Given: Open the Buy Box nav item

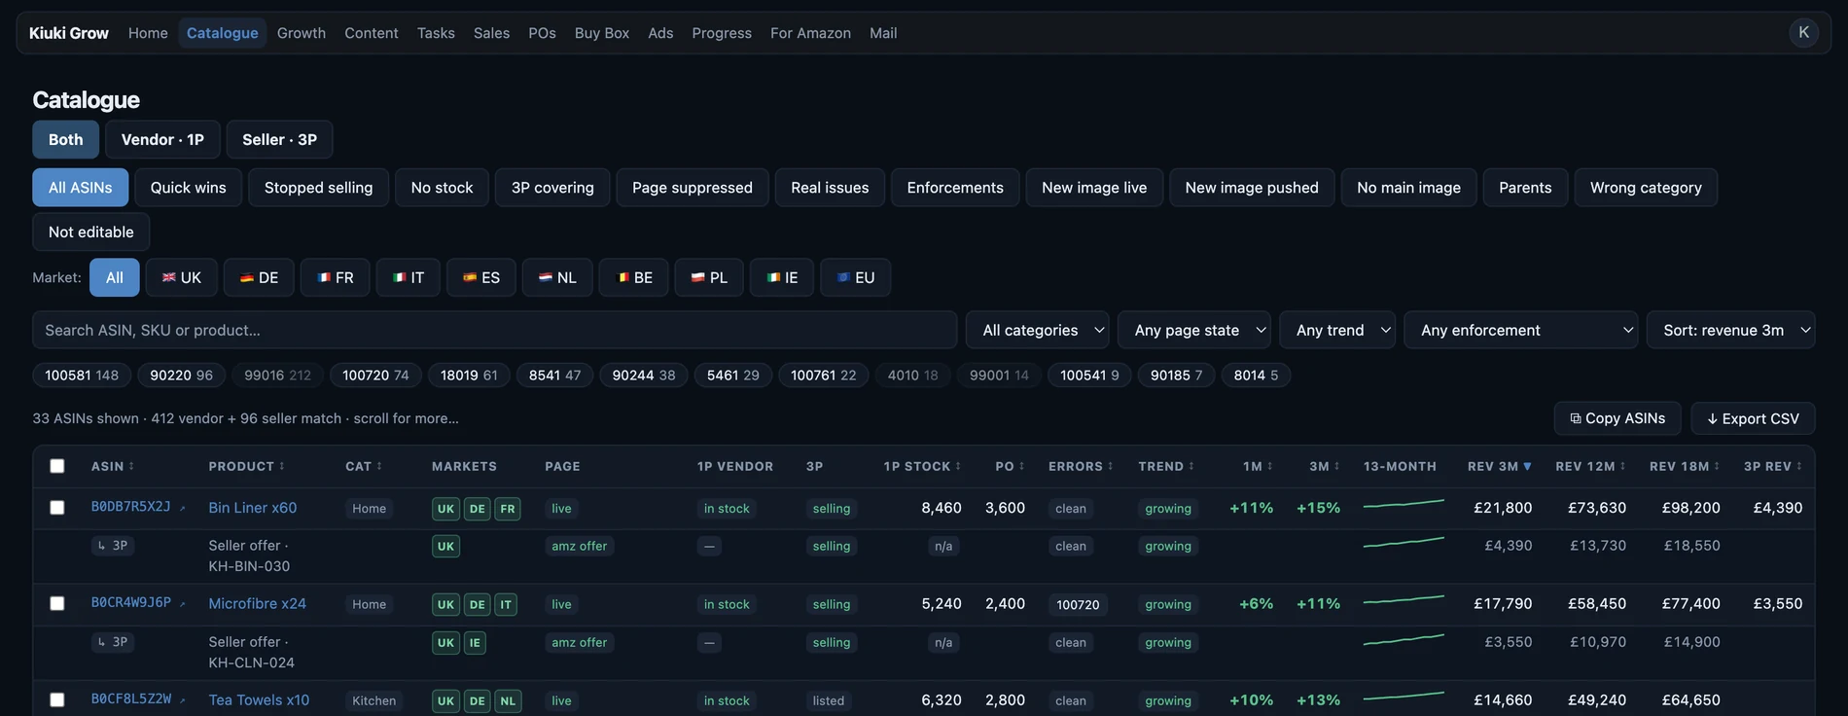Looking at the screenshot, I should pos(602,32).
